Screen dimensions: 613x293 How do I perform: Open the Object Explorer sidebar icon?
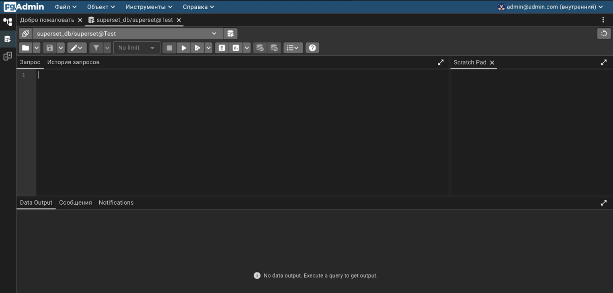[x=8, y=22]
